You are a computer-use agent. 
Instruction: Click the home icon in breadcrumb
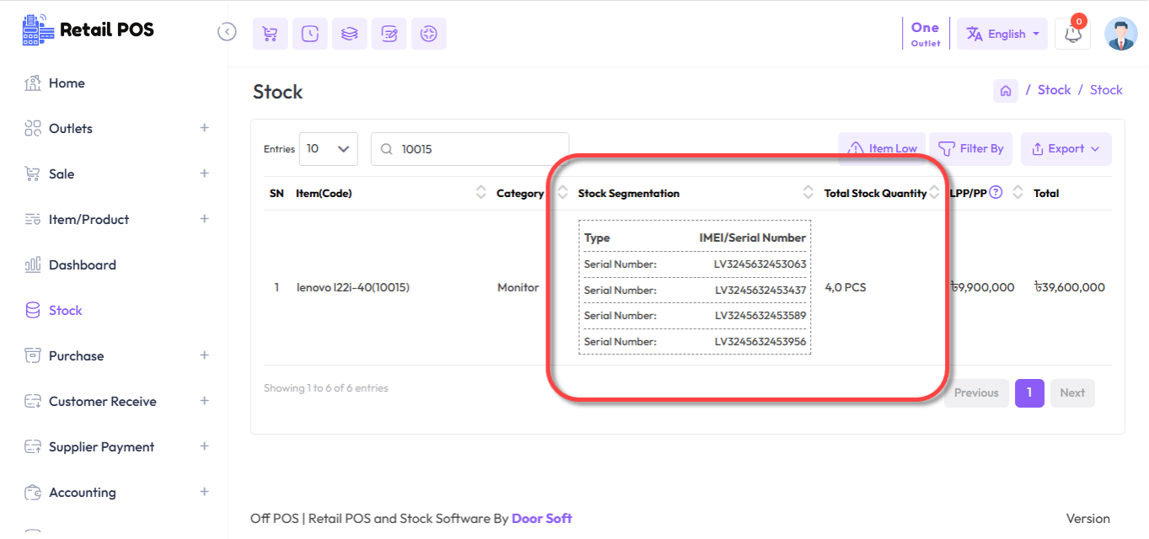pos(1005,91)
